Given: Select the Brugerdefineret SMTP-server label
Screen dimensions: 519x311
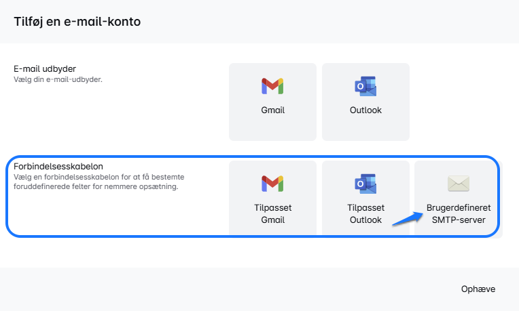Looking at the screenshot, I should coord(458,213).
